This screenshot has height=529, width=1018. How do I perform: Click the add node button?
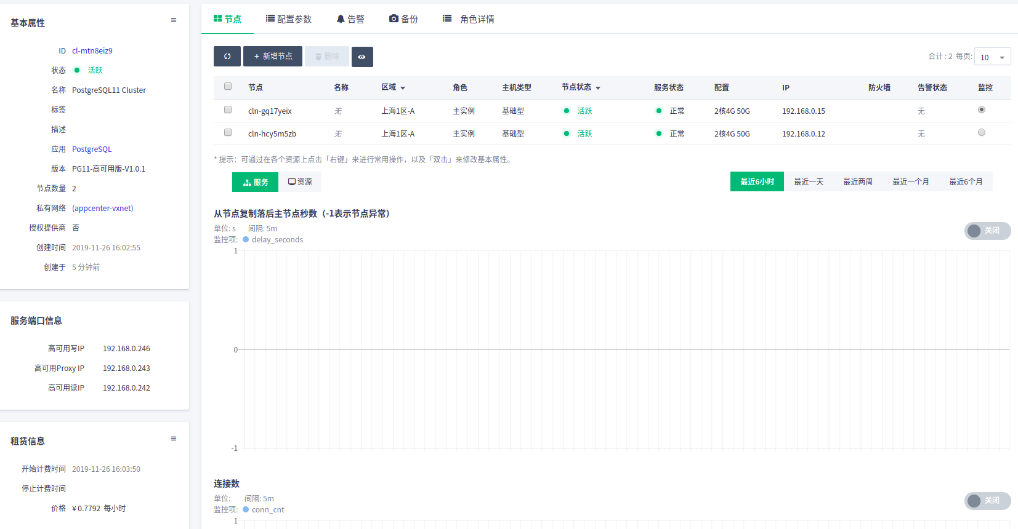tap(273, 57)
